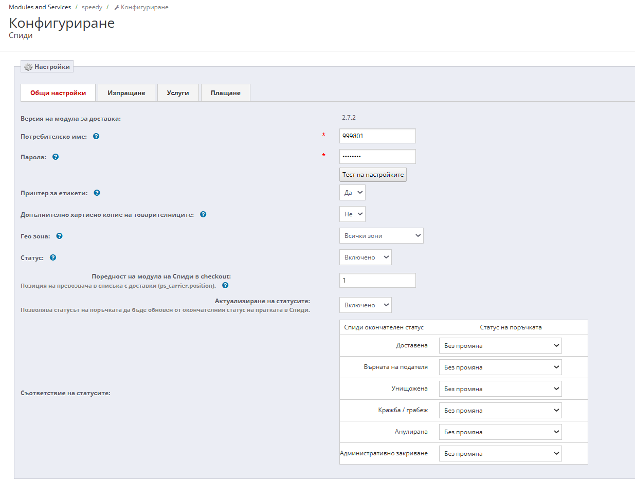
Task: Open order status dropdown for Анулирана
Action: (x=500, y=432)
